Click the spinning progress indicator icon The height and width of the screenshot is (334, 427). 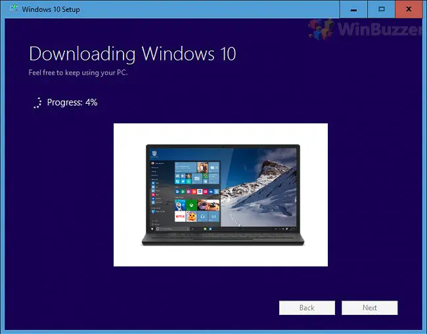pos(38,102)
